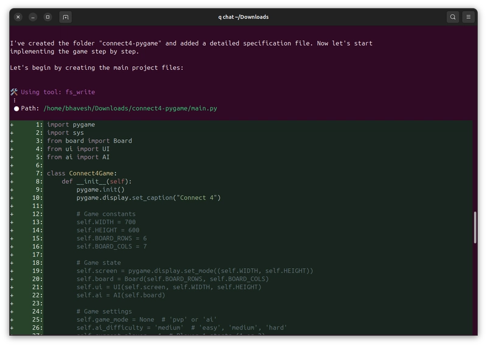
Task: Click the 'import pygame' line
Action: click(x=71, y=125)
